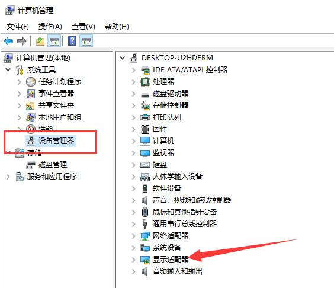Screen dimensions: 334x288
Task: Collapse the 系统工具 tree node
Action: point(8,70)
